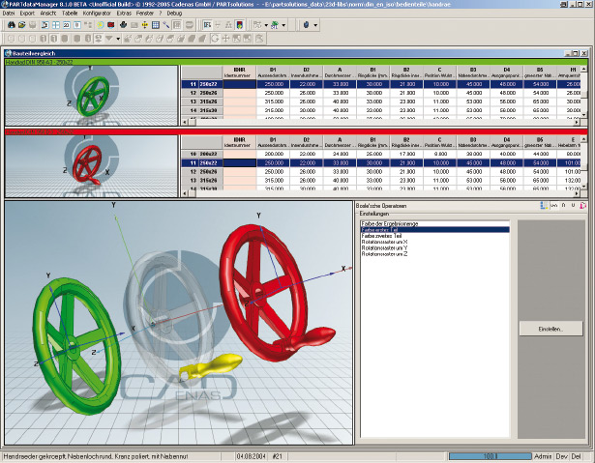Click the settings icon in Boolean operators header
The height and width of the screenshot is (463, 595).
coord(544,205)
